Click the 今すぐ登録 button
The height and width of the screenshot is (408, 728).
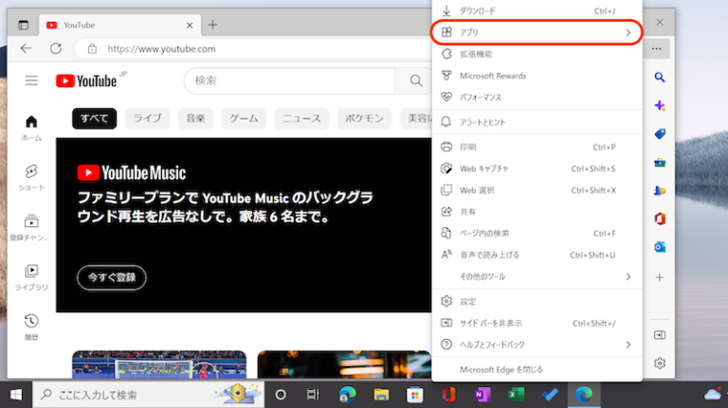click(x=112, y=277)
